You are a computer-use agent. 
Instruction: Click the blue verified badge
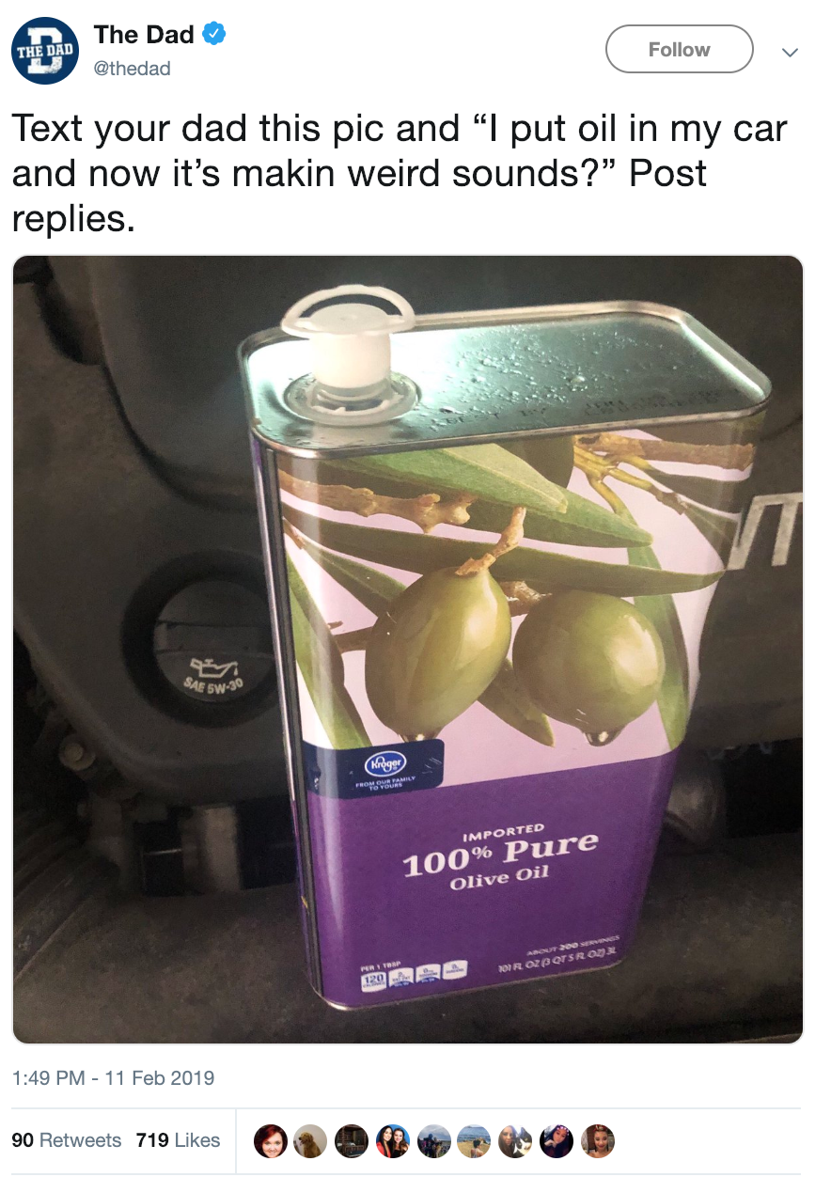214,35
